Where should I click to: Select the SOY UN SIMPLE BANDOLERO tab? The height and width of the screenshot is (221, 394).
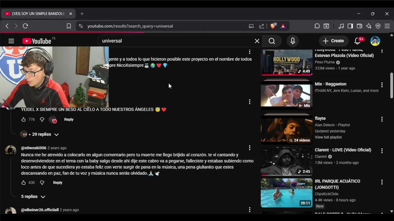coord(38,14)
